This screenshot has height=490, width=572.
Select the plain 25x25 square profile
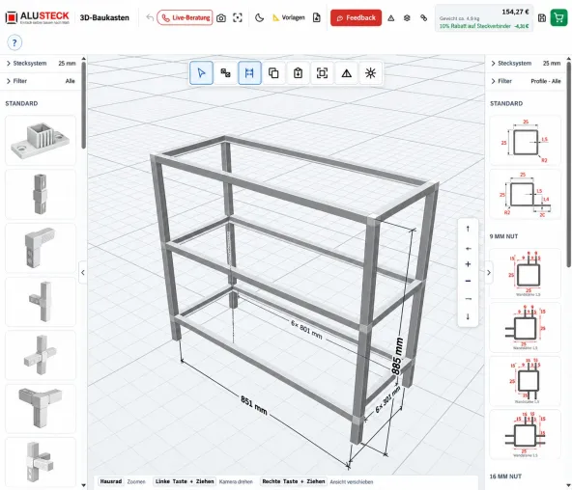[526, 141]
